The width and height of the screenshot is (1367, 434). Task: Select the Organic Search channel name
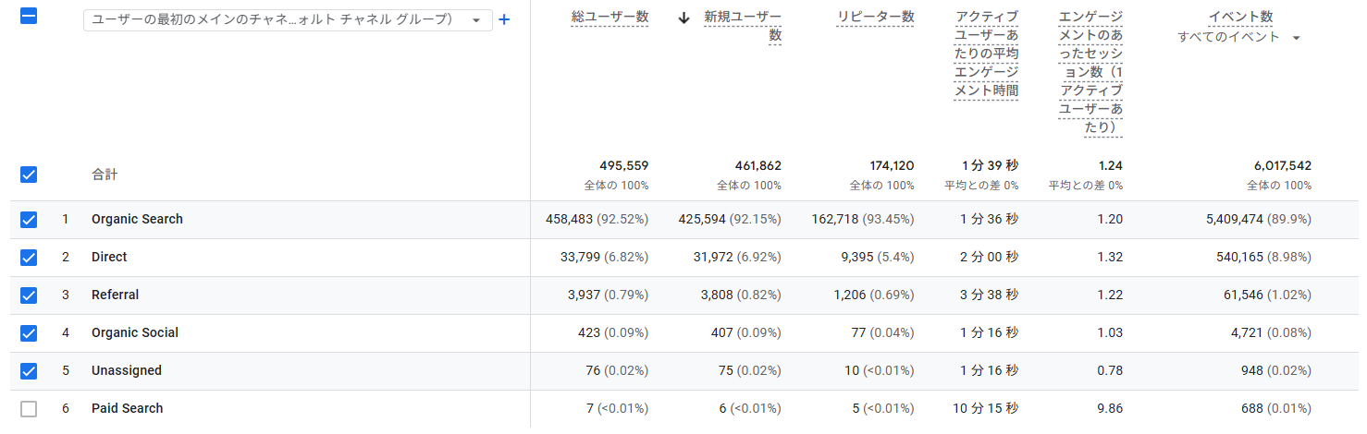click(137, 220)
